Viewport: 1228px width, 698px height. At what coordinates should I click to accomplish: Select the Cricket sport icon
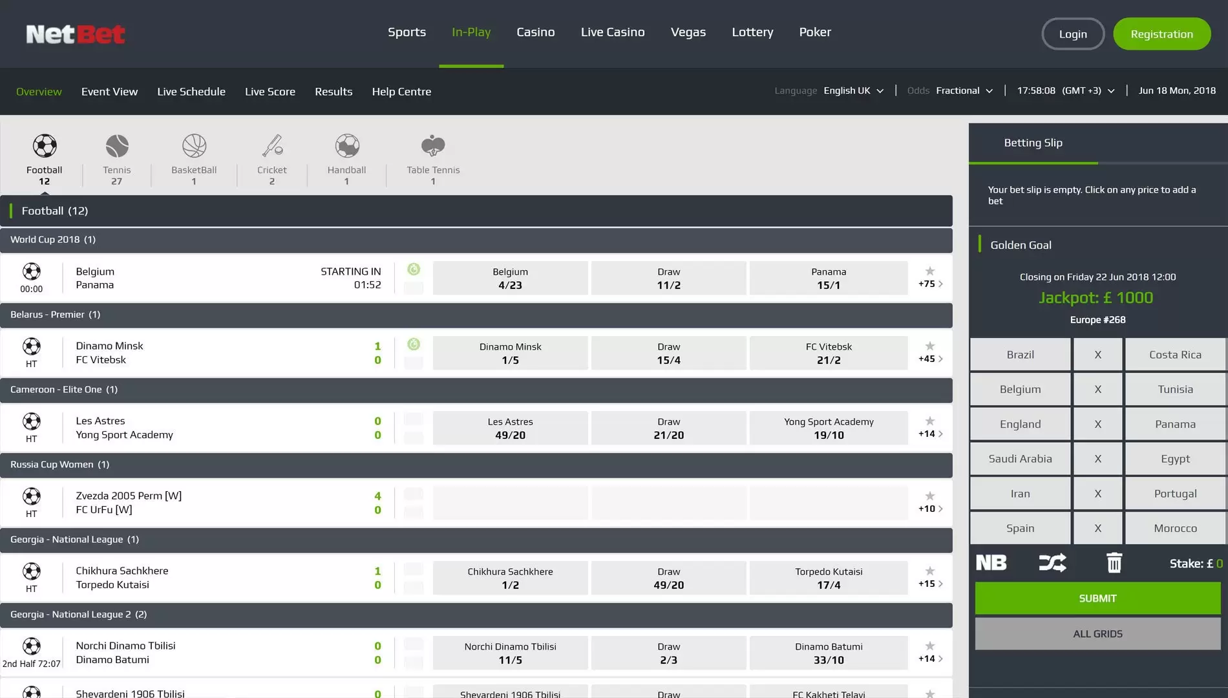point(272,146)
